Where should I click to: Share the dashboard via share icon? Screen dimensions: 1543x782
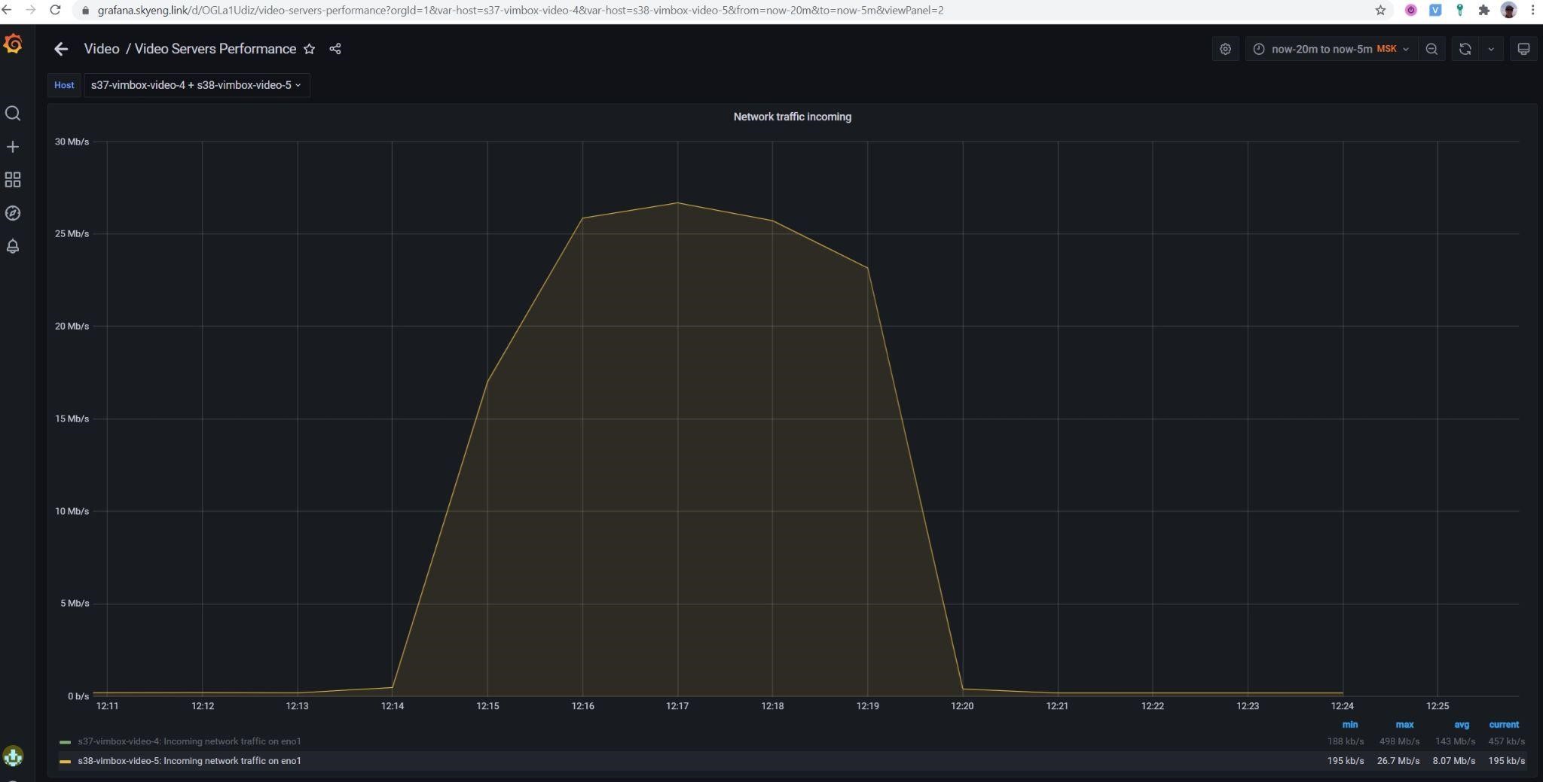(335, 49)
